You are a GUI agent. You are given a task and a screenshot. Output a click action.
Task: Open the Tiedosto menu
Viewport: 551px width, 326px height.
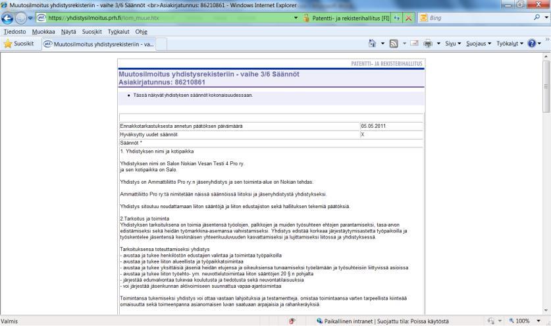pyautogui.click(x=14, y=32)
